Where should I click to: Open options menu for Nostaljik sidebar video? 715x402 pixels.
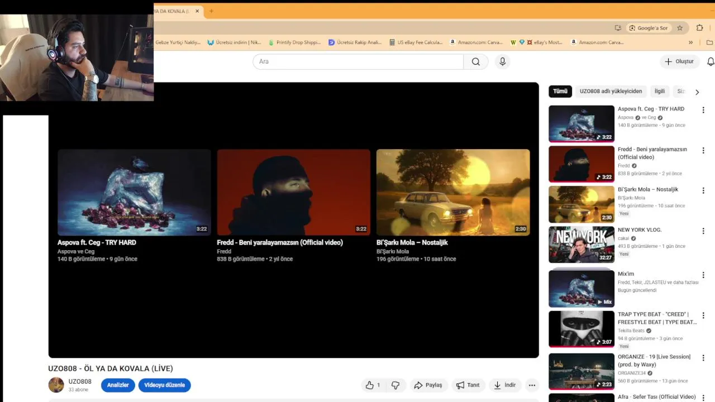point(703,190)
